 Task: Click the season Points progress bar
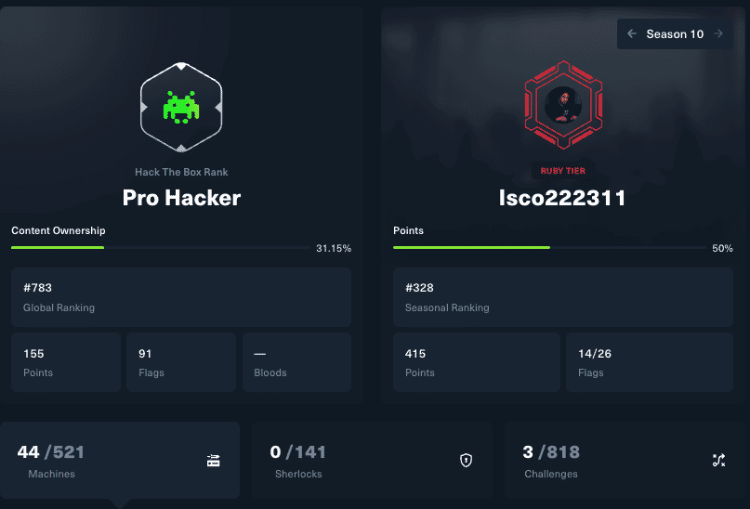pos(549,248)
